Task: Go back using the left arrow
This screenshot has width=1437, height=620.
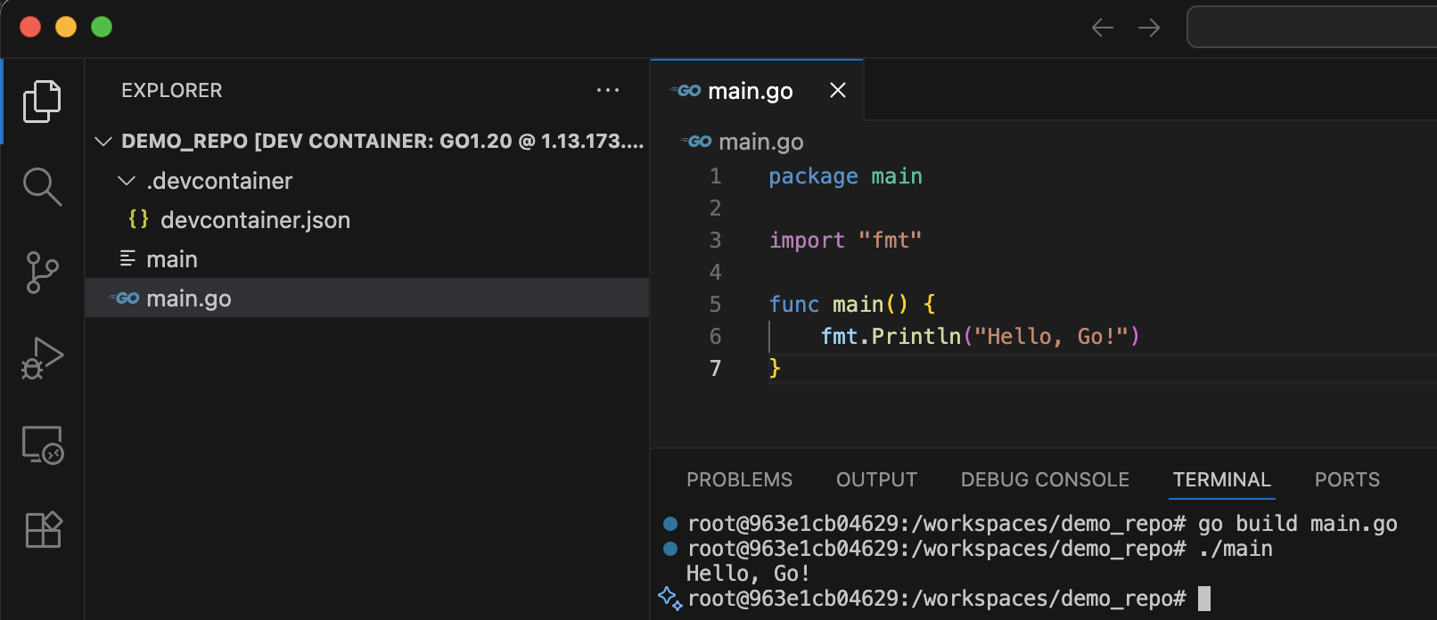Action: click(x=1103, y=28)
